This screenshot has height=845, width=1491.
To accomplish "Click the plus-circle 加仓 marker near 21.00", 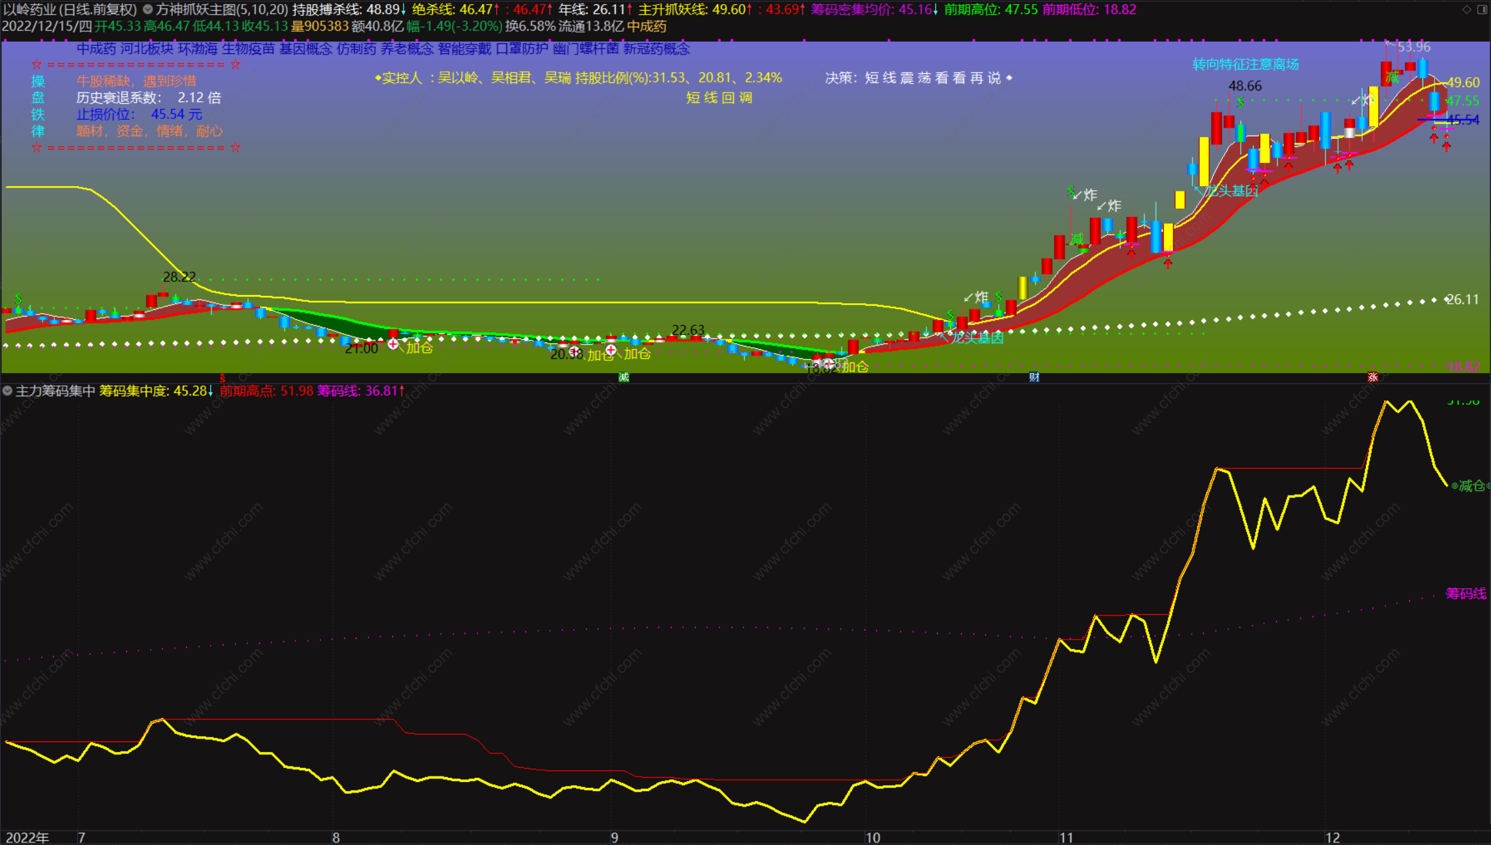I will [x=393, y=344].
